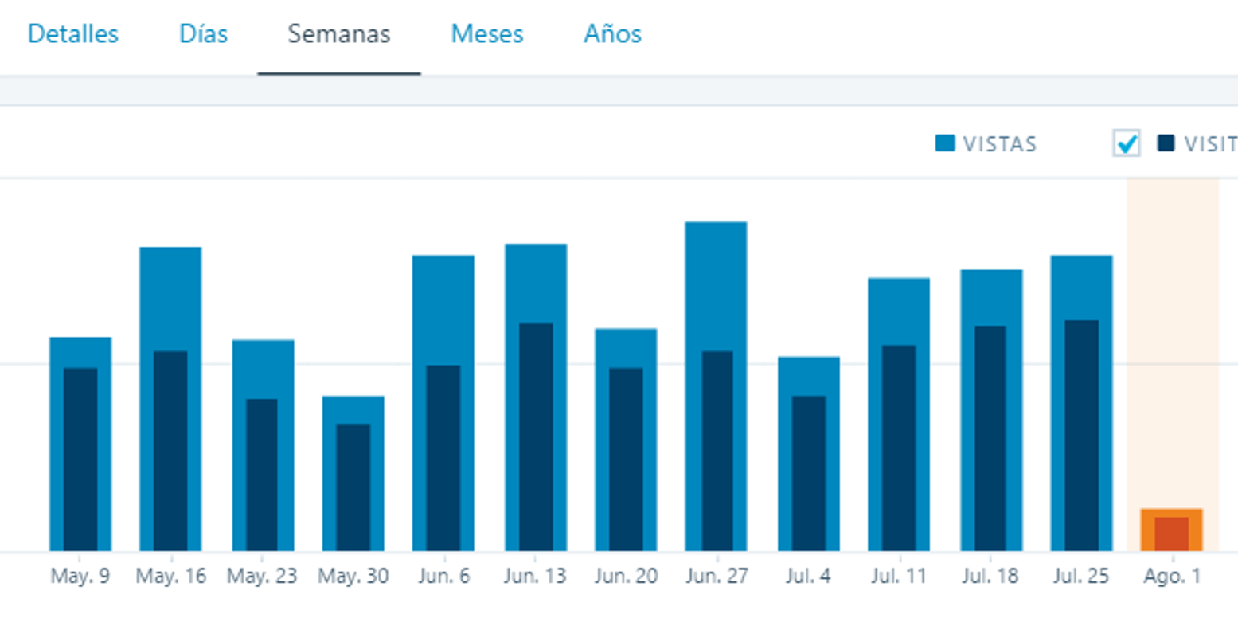1238x618 pixels.
Task: Switch to the Detalles tab
Action: point(72,34)
